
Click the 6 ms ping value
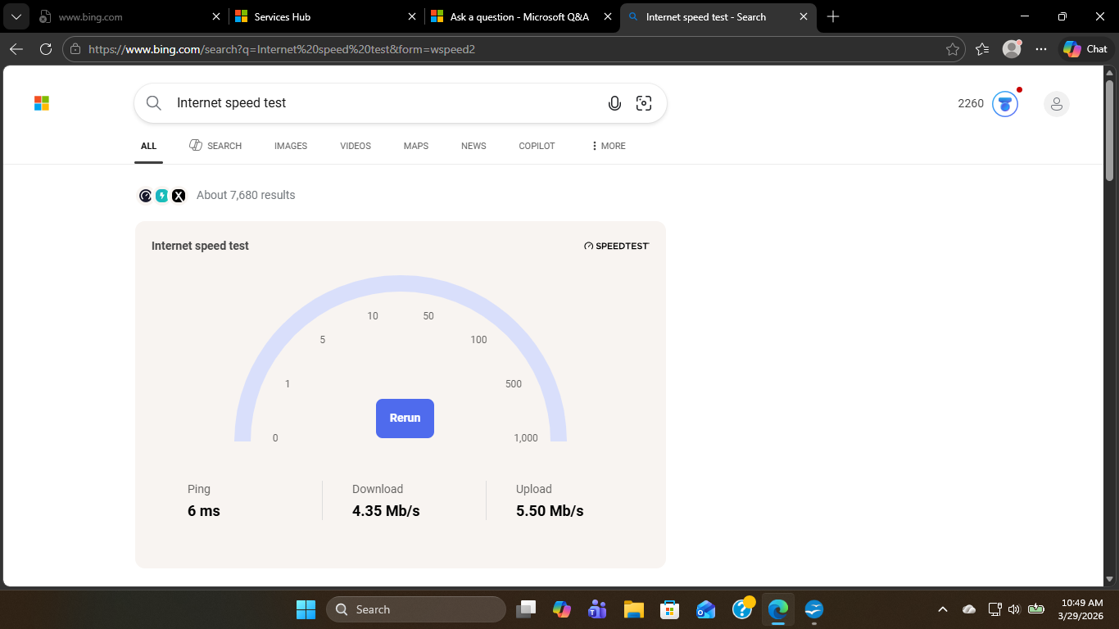pos(204,511)
